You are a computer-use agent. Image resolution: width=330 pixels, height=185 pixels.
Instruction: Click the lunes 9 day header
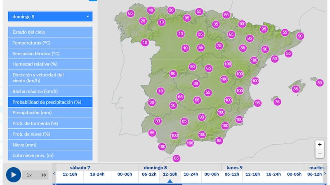click(234, 168)
